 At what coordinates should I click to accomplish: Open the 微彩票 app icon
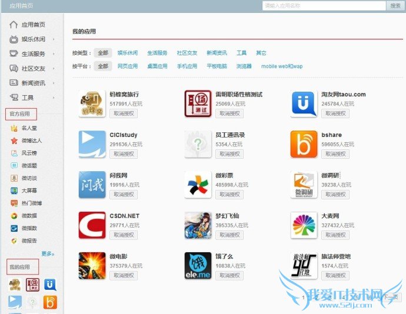pyautogui.click(x=198, y=185)
